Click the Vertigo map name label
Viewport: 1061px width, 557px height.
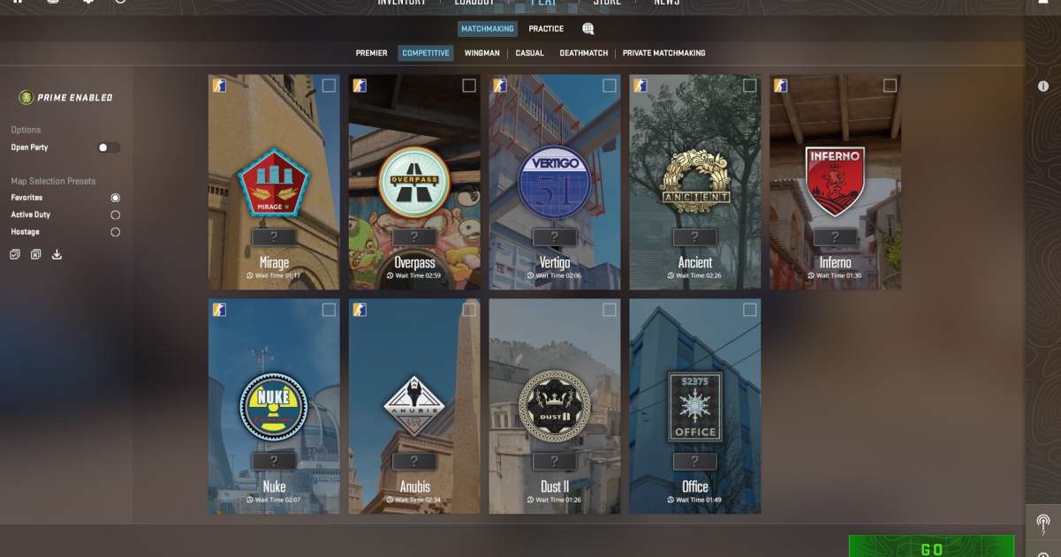(x=555, y=262)
